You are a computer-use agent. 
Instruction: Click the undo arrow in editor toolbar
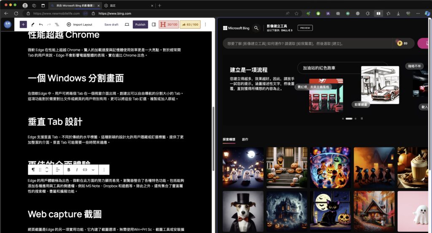[x=40, y=24]
